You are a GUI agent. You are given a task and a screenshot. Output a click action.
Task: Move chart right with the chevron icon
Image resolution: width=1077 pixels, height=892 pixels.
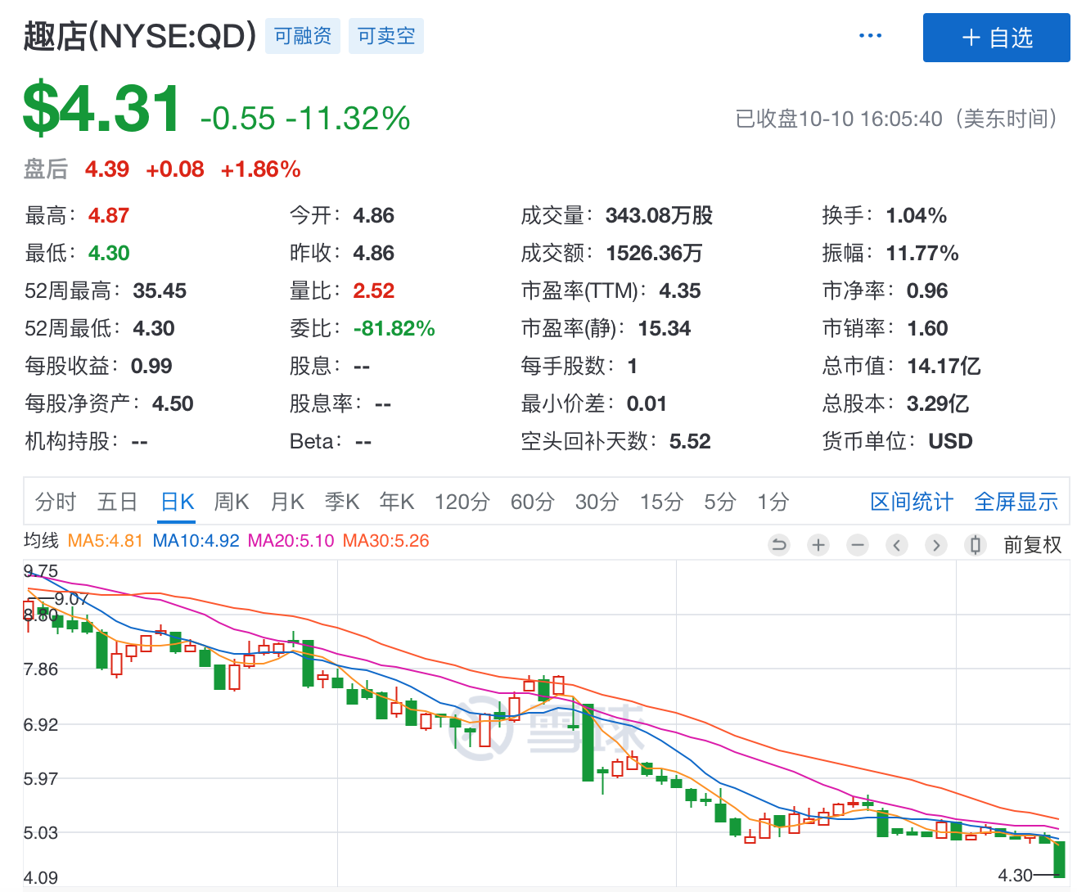point(936,545)
